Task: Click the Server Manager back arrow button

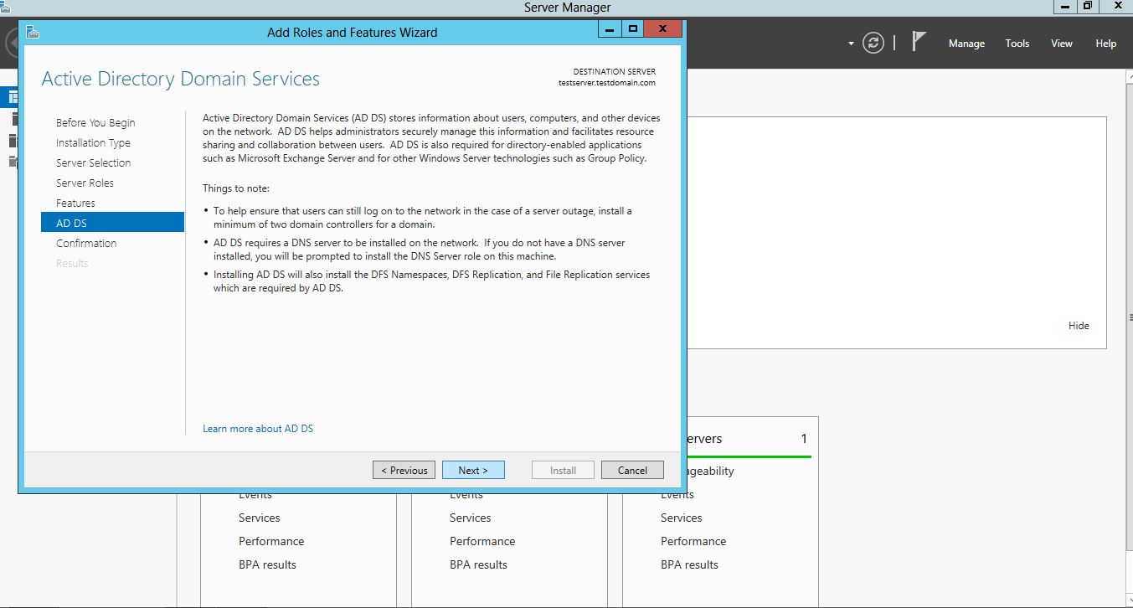Action: pyautogui.click(x=10, y=44)
